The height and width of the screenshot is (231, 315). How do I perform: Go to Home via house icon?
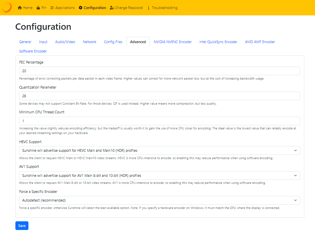point(20,8)
